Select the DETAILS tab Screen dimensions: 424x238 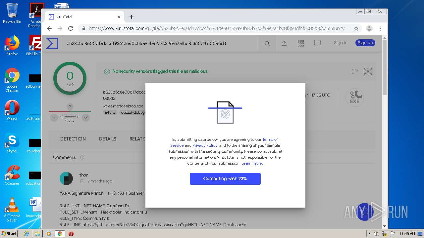tap(108, 139)
